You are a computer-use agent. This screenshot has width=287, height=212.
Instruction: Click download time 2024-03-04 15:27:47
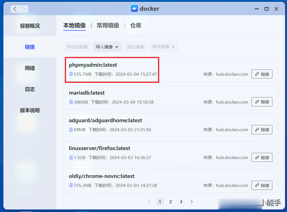pos(136,74)
